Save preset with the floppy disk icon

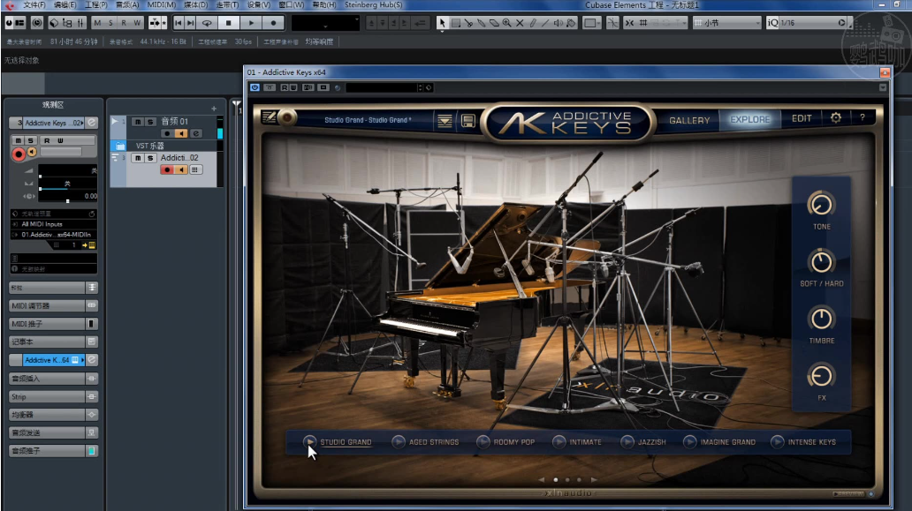click(467, 120)
